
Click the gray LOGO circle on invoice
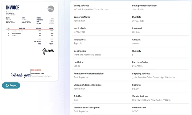[51, 9]
